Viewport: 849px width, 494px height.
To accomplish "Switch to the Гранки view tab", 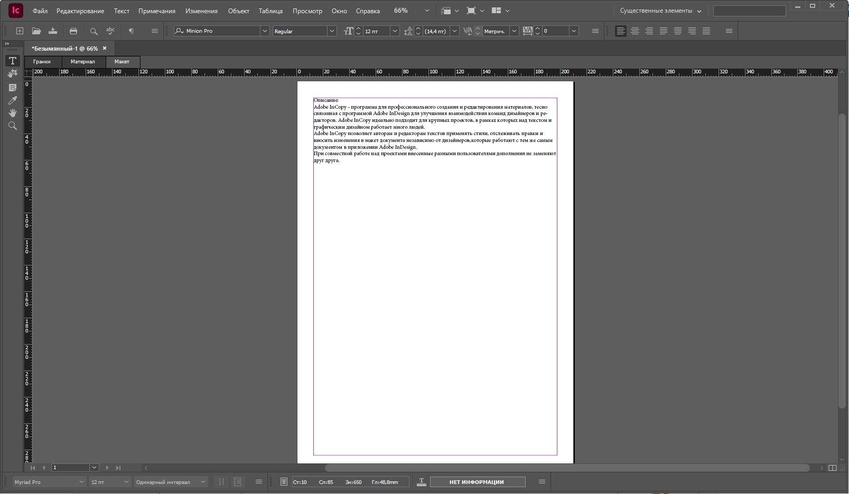I will (x=42, y=62).
